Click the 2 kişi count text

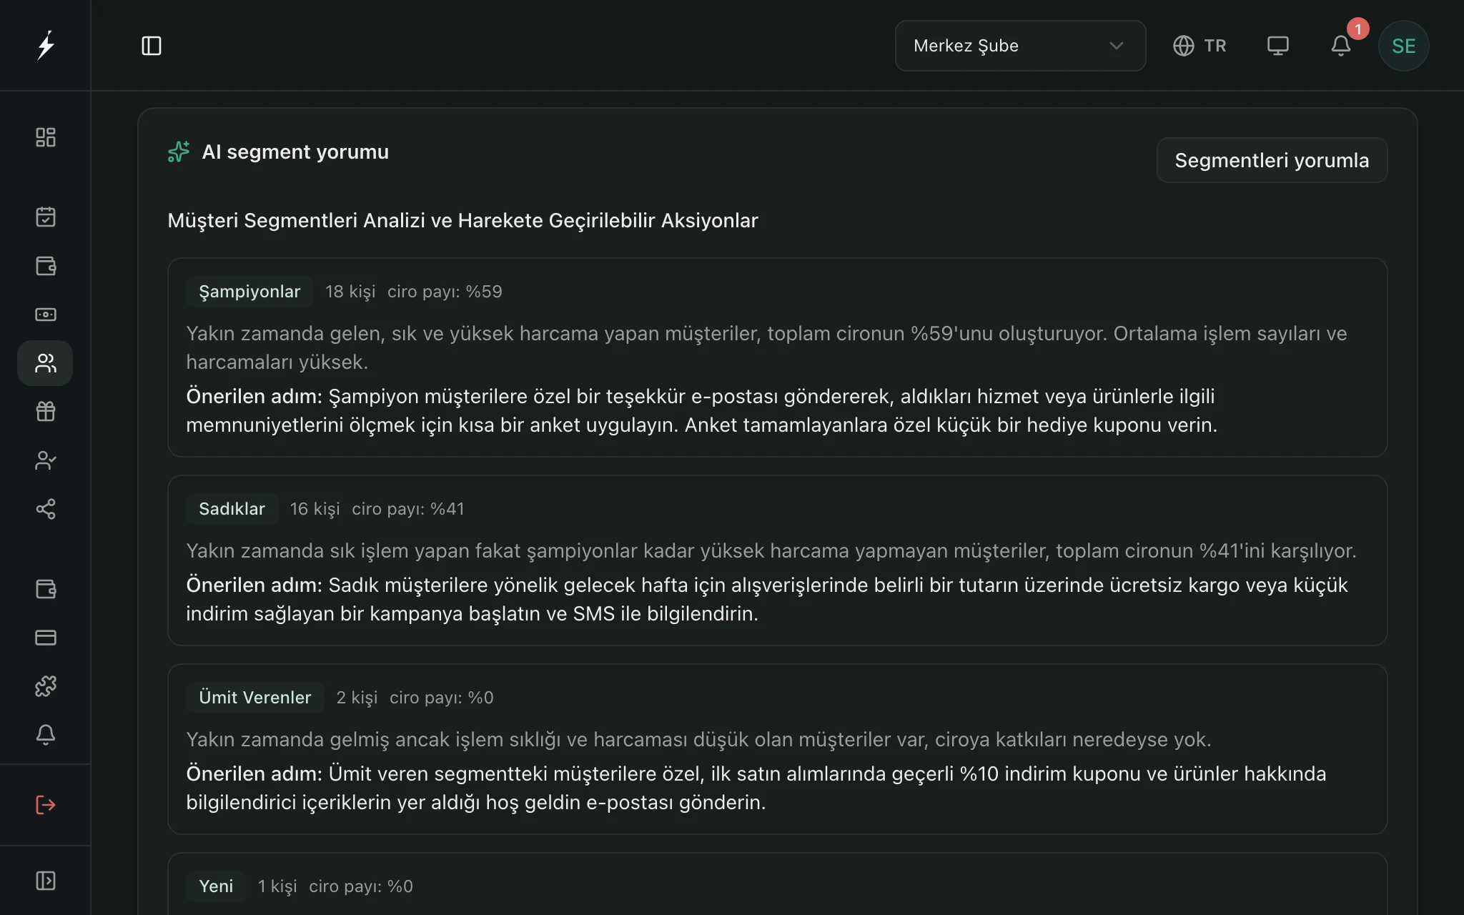[x=357, y=698]
